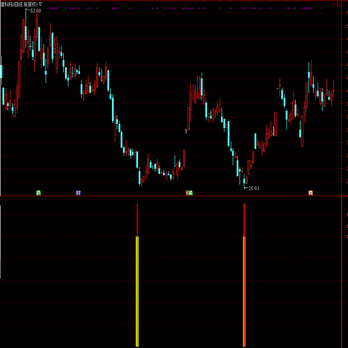Expand the dropdown triangle beside the chart title
Image resolution: width=348 pixels, height=348 pixels.
click(40, 4)
